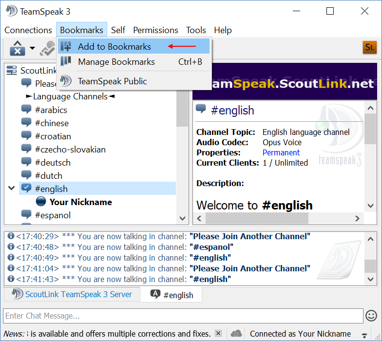
Task: Click the info panel scroll up arrow
Action: 370,108
